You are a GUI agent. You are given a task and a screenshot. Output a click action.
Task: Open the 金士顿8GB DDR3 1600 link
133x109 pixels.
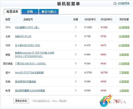tap(27, 45)
